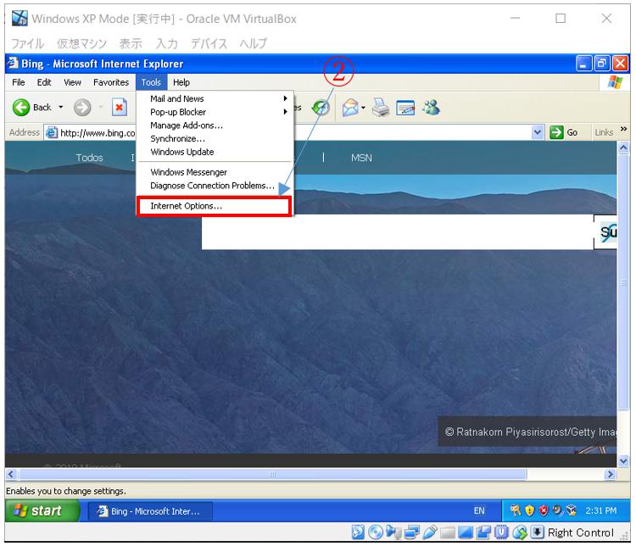Click the History toolbar icon
This screenshot has height=546, width=636.
pos(321,108)
